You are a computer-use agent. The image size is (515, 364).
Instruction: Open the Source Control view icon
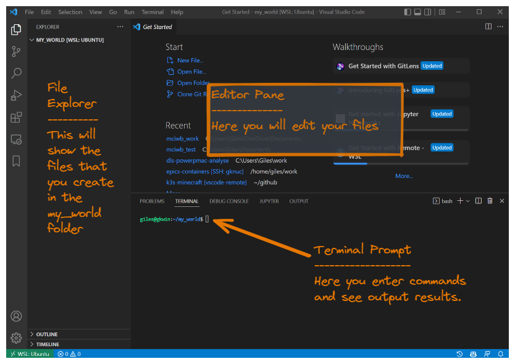17,51
